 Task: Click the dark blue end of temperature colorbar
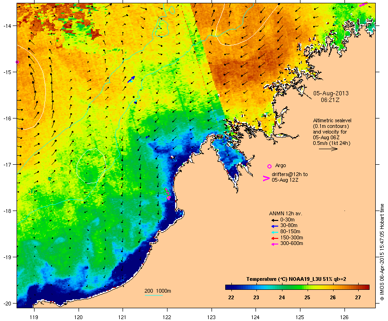[229, 287]
